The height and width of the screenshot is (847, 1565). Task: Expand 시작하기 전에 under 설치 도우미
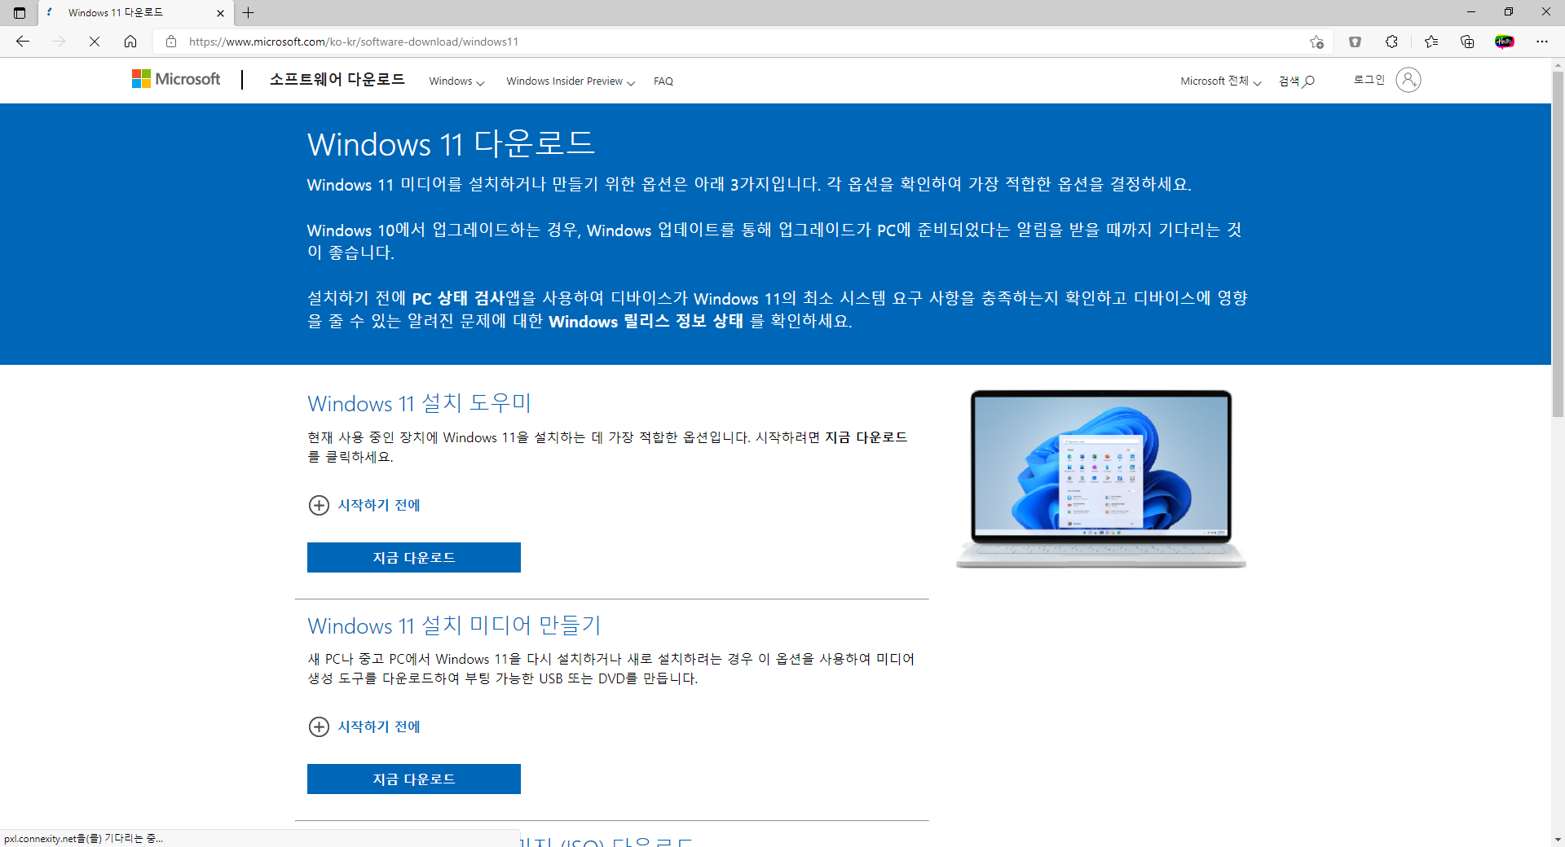coord(364,505)
